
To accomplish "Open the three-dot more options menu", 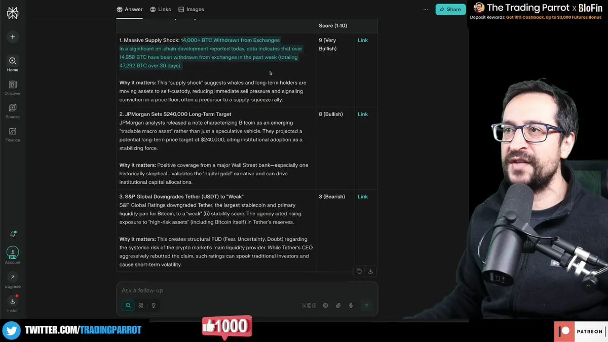I will click(426, 9).
